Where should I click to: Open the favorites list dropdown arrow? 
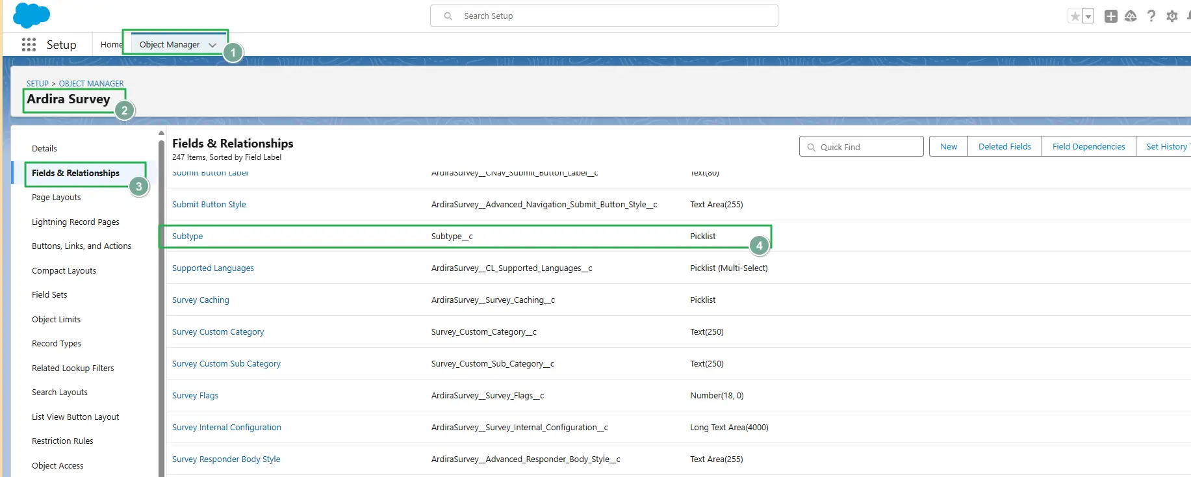1088,16
